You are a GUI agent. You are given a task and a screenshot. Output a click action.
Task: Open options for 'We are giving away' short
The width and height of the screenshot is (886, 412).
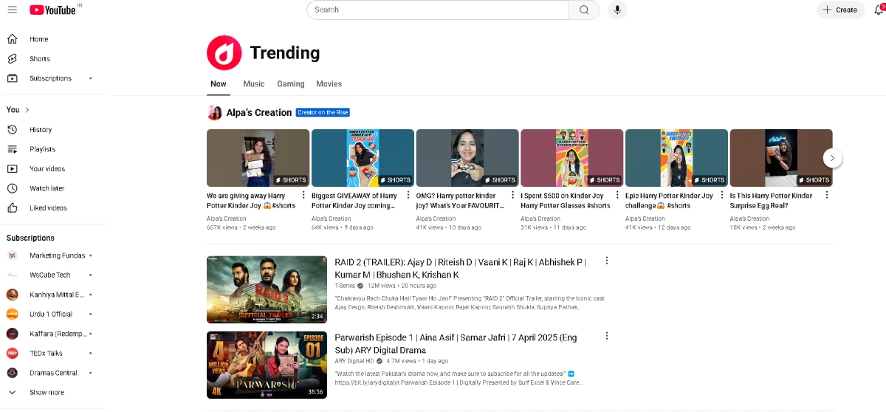click(x=303, y=195)
